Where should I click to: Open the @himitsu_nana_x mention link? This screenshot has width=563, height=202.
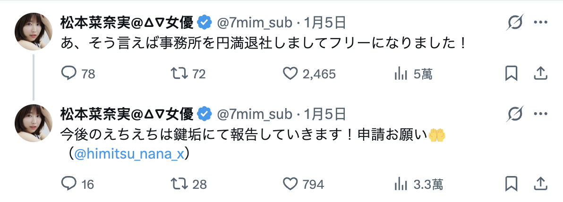coord(129,155)
